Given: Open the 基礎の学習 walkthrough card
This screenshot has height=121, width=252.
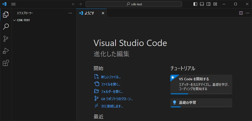Looking at the screenshot, I should coord(201,103).
